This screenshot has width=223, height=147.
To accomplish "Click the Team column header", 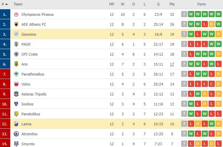I will pos(18,4).
